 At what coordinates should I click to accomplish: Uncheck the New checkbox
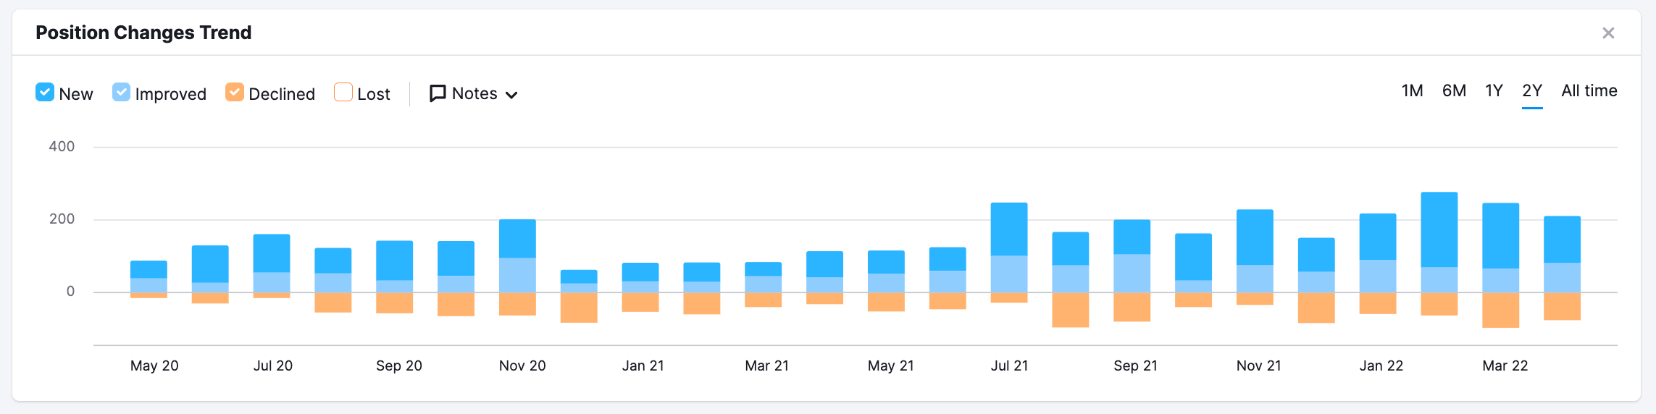point(45,92)
